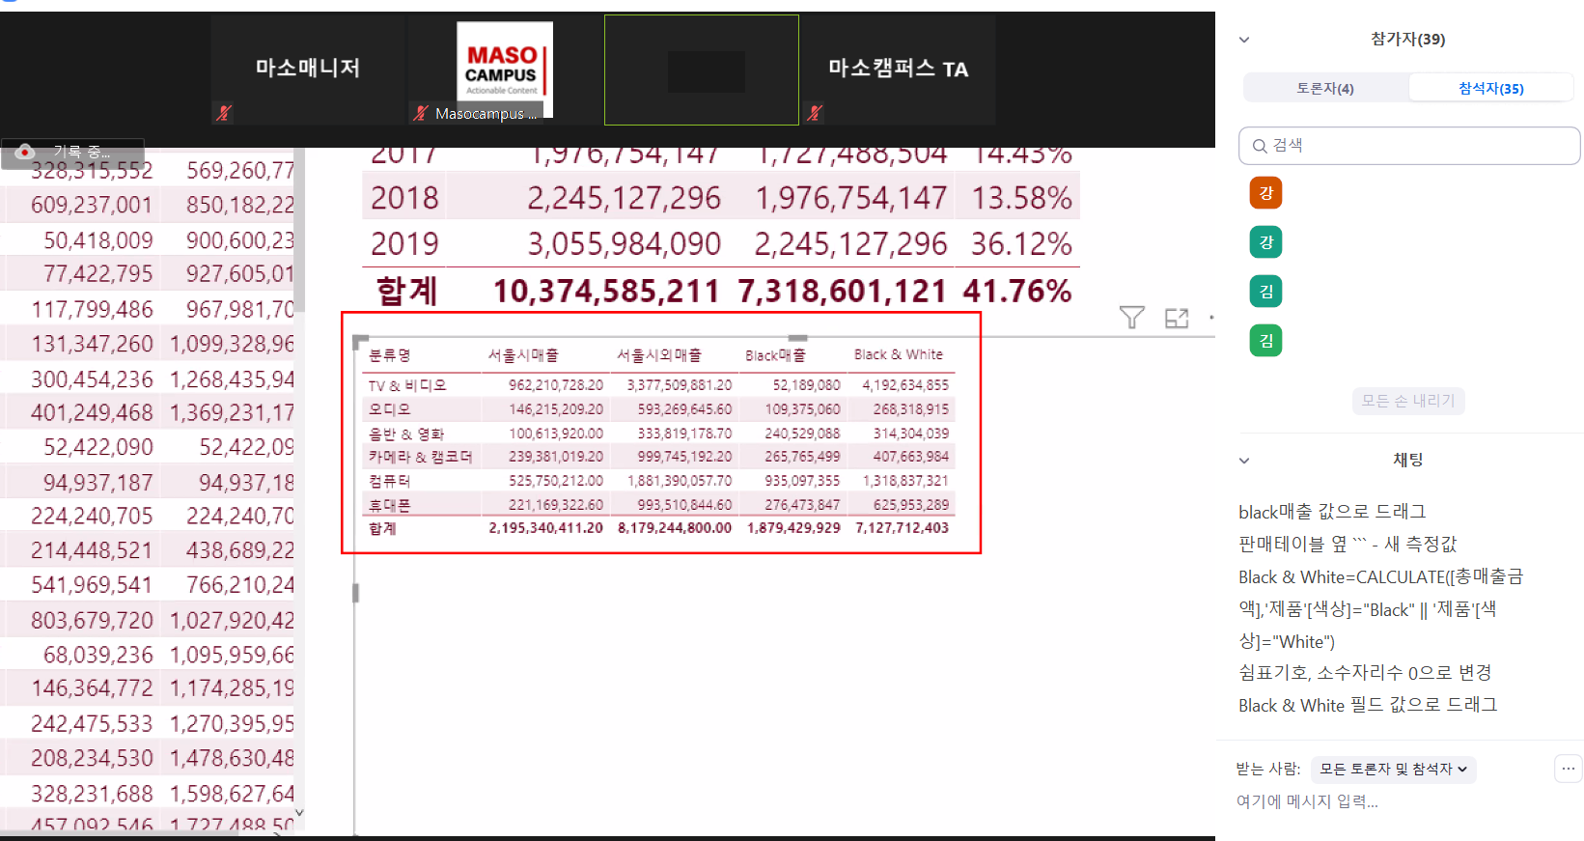
Task: Collapse the 참가자(39) panel chevron
Action: pyautogui.click(x=1244, y=40)
